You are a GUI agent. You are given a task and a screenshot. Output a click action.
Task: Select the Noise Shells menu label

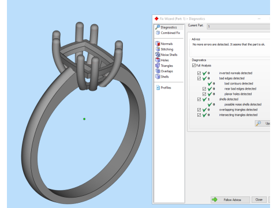pyautogui.click(x=169, y=55)
